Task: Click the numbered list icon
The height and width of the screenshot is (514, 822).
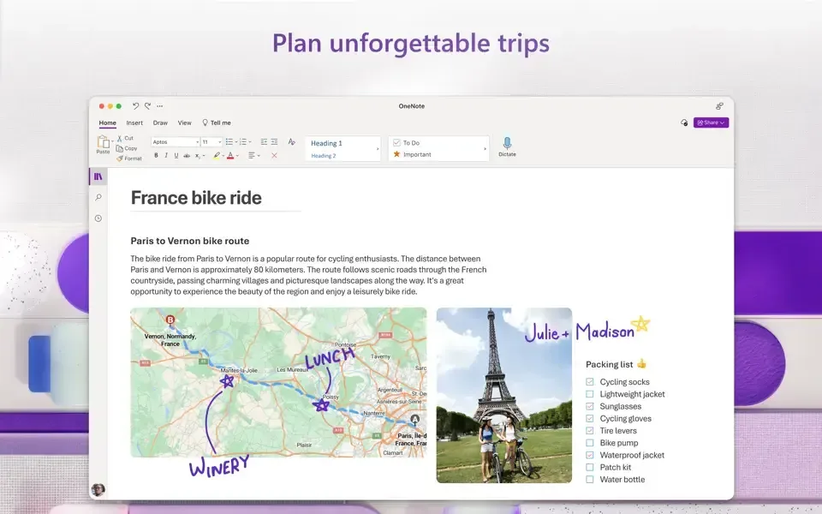Action: tap(242, 142)
